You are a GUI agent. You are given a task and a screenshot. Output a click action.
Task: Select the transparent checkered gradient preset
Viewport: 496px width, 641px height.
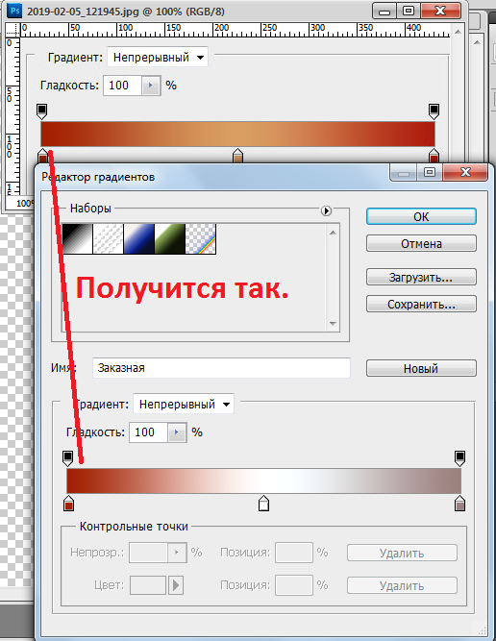[x=109, y=238]
